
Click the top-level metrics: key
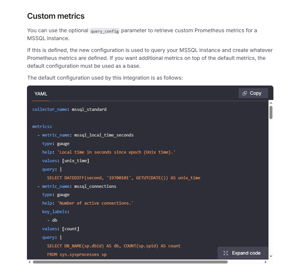point(42,126)
